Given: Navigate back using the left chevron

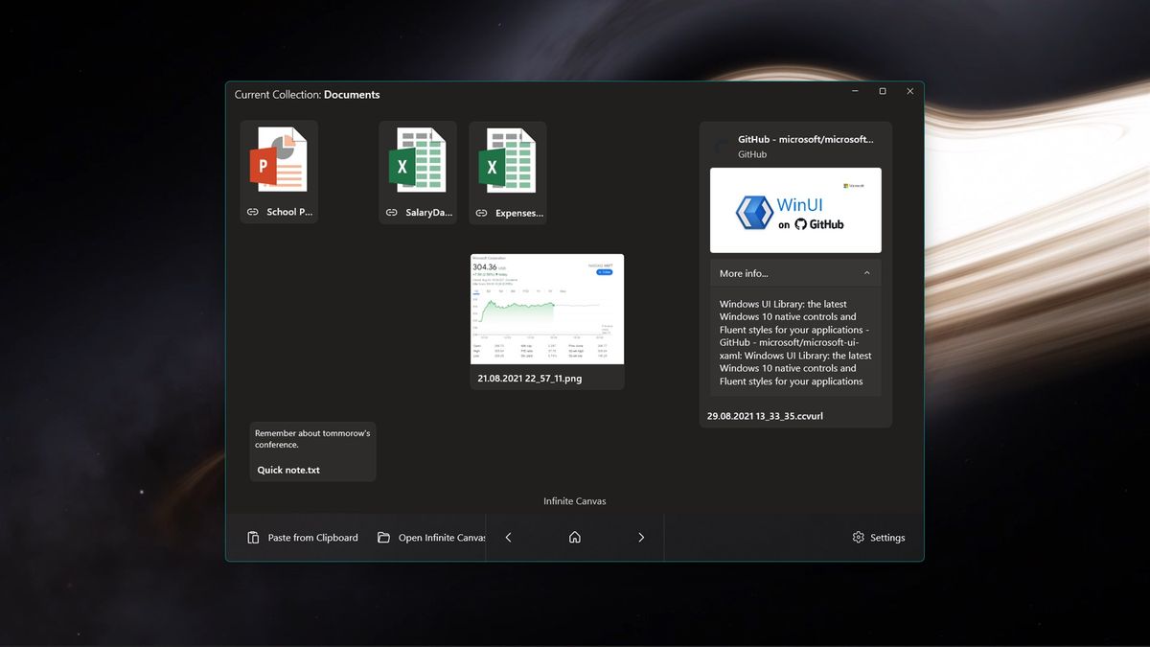Looking at the screenshot, I should [x=508, y=537].
